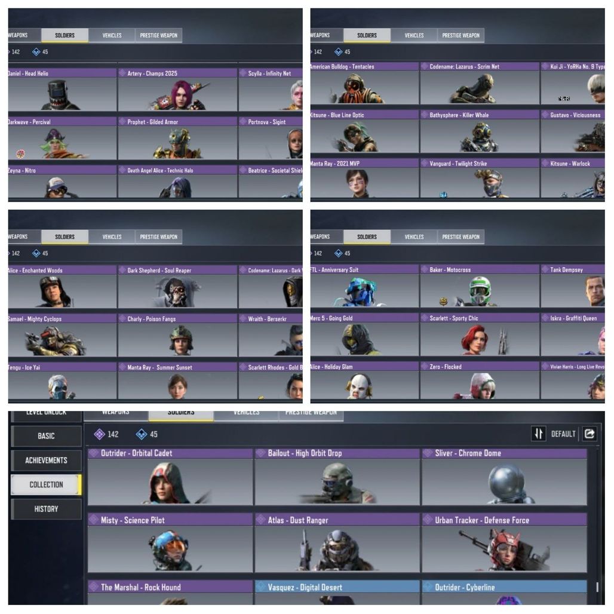
Task: Select the Urban Tracker - Defense Force skin
Action: pyautogui.click(x=504, y=544)
